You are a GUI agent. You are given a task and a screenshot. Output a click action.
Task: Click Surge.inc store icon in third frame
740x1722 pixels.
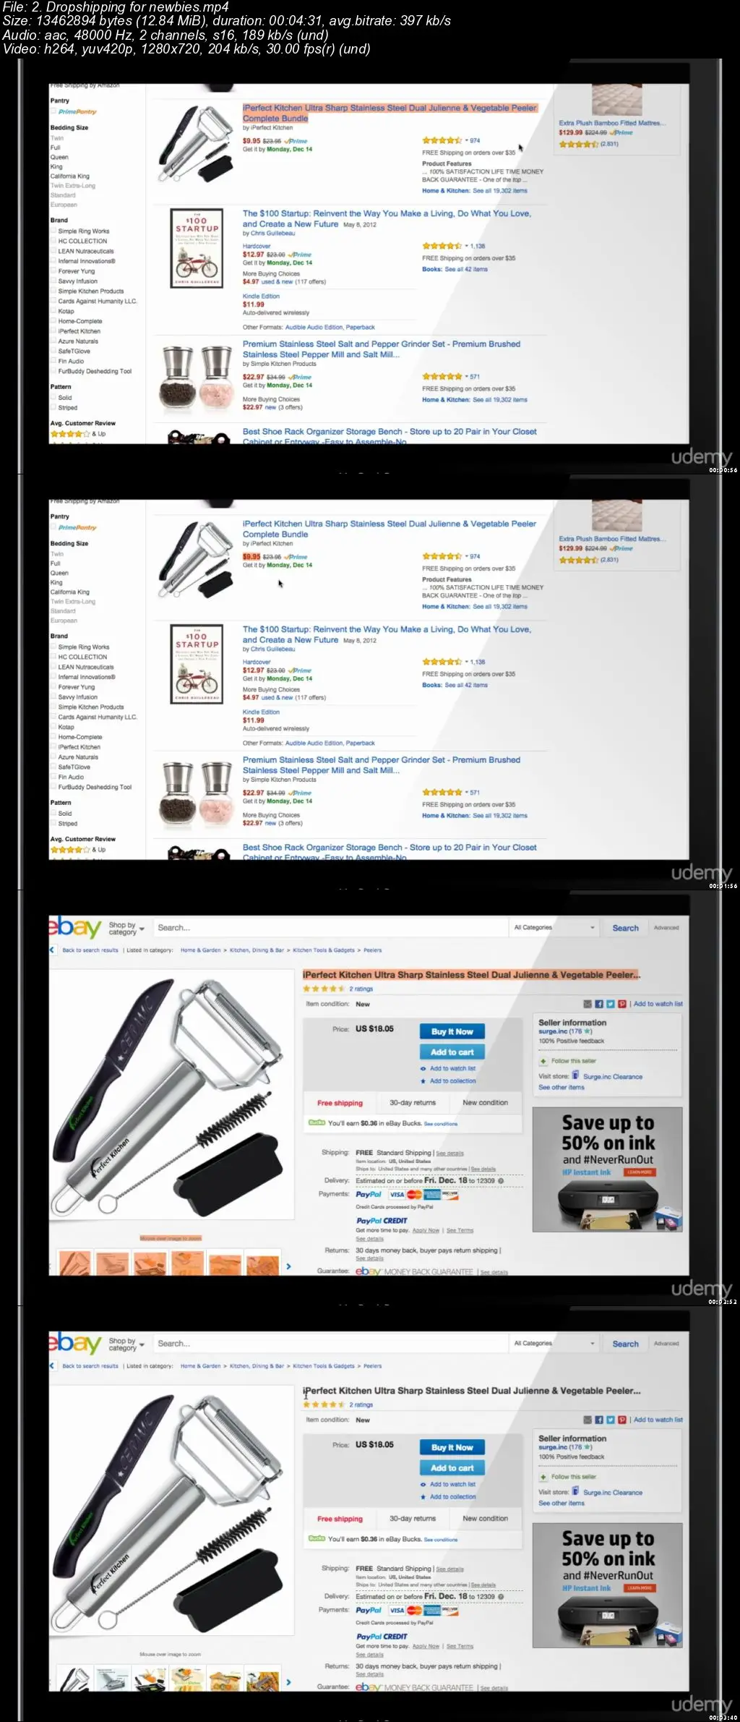click(576, 1075)
